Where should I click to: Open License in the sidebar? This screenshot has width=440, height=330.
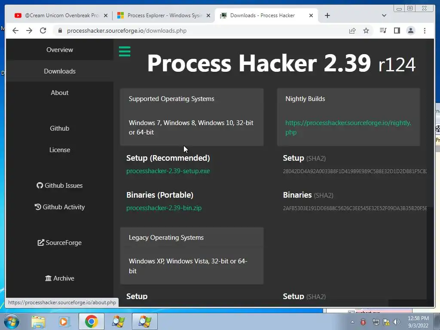point(60,150)
